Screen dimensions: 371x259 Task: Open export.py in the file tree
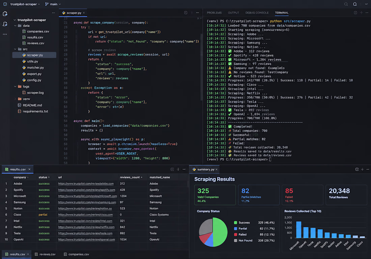click(x=32, y=74)
